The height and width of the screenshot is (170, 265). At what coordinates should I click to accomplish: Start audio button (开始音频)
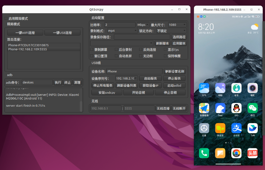tap(139, 92)
